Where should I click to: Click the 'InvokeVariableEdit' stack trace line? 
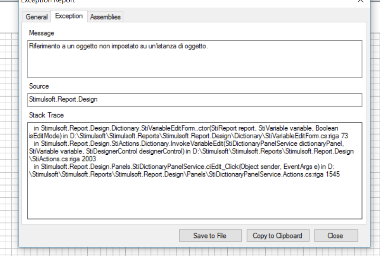[189, 143]
